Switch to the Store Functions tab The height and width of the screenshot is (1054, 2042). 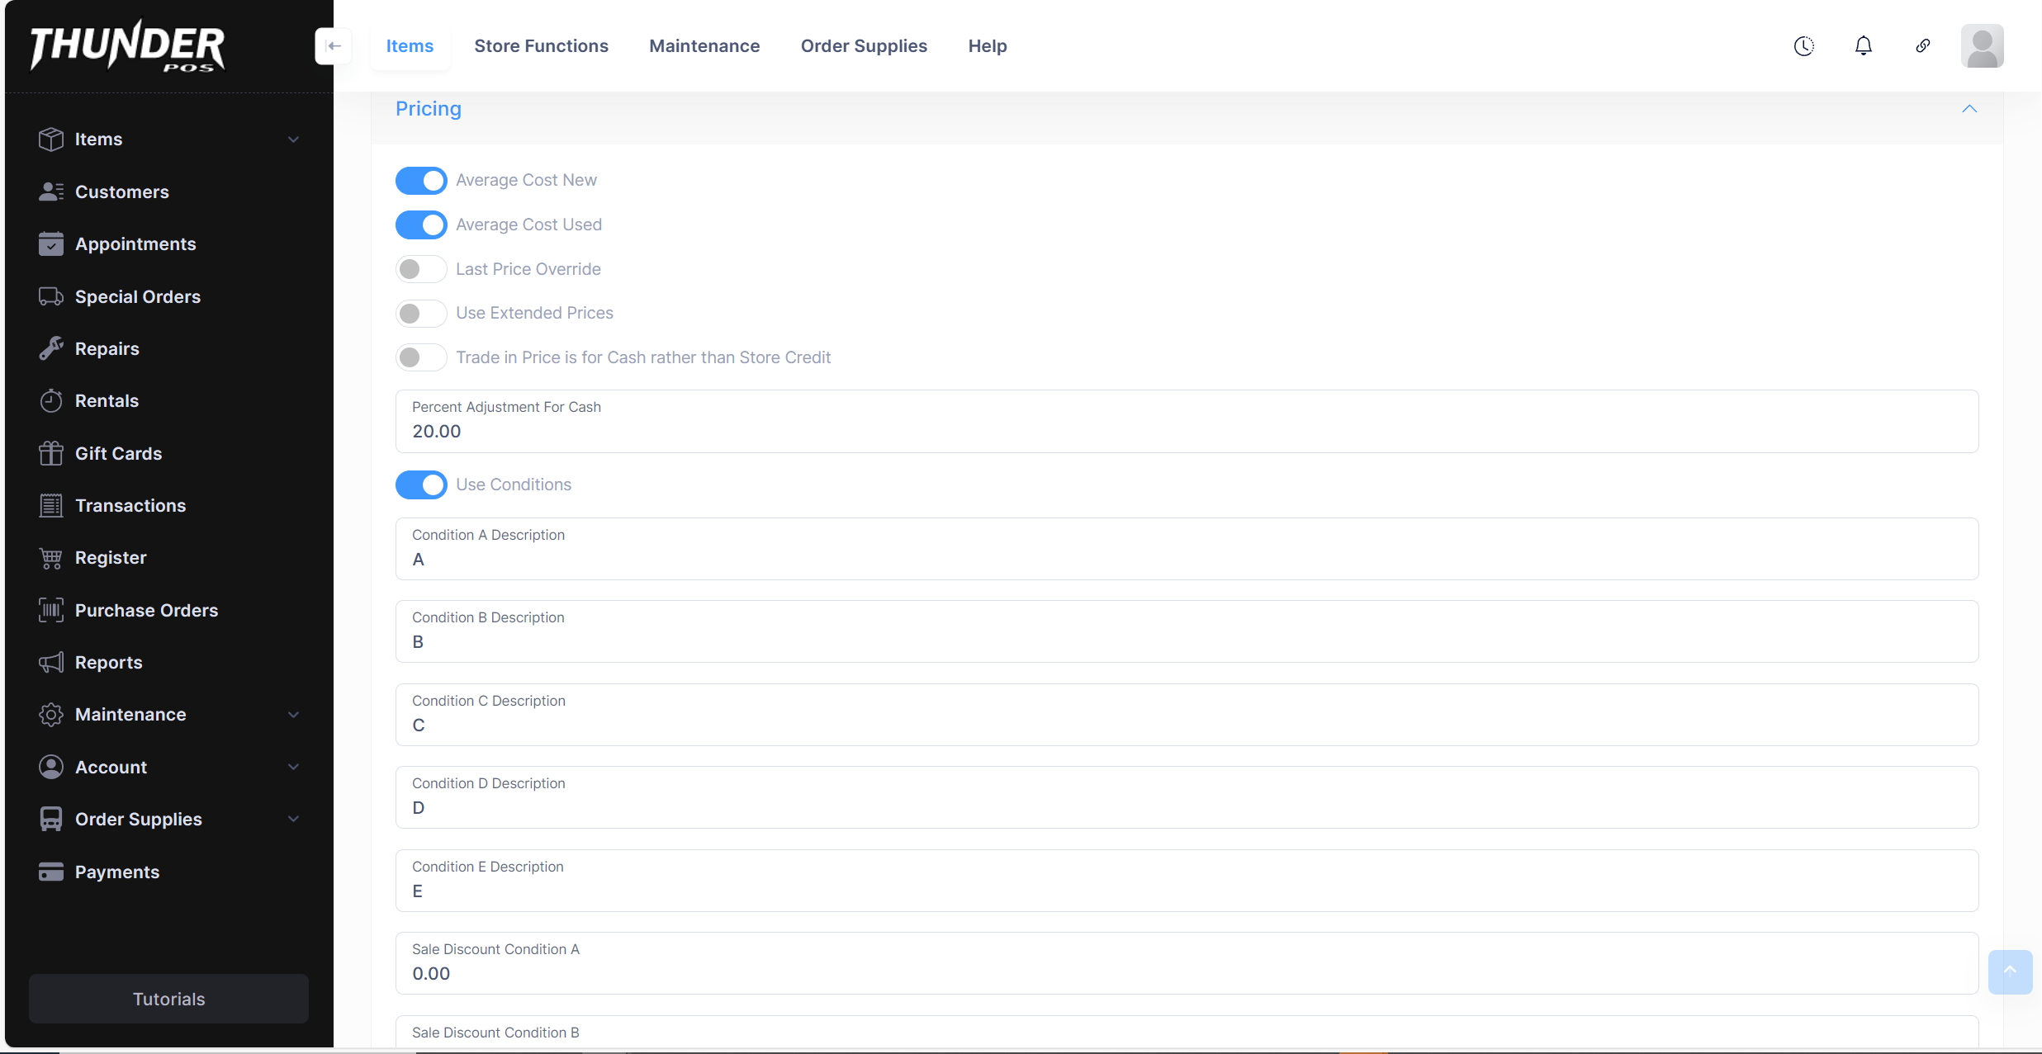coord(541,46)
